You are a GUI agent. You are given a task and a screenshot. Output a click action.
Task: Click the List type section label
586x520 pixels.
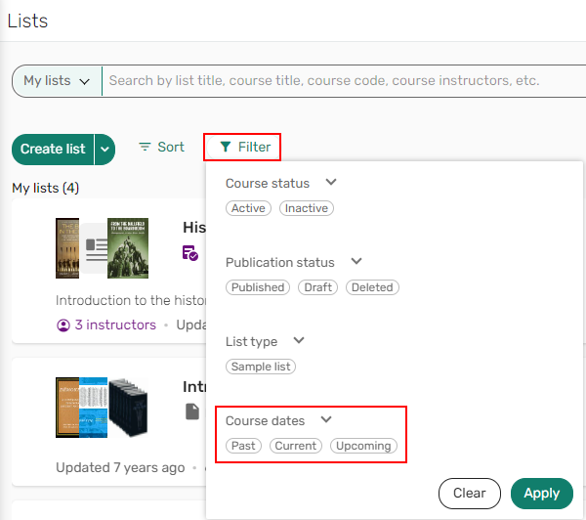click(252, 341)
